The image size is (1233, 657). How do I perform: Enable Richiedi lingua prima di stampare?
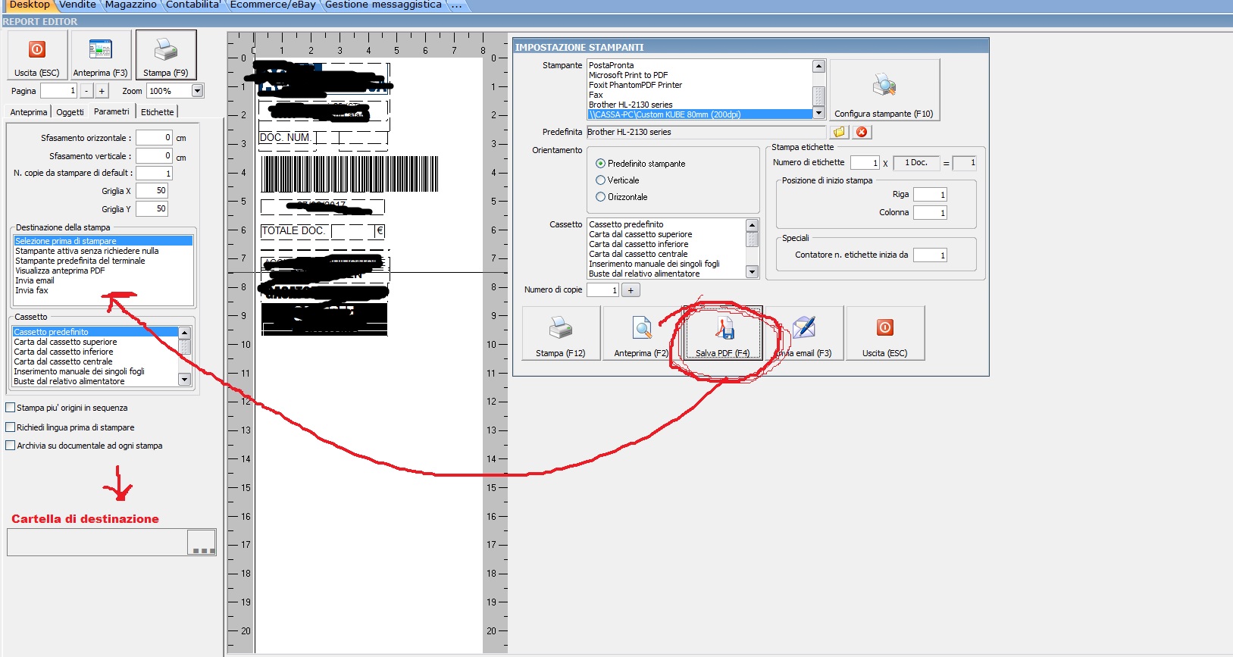coord(70,427)
